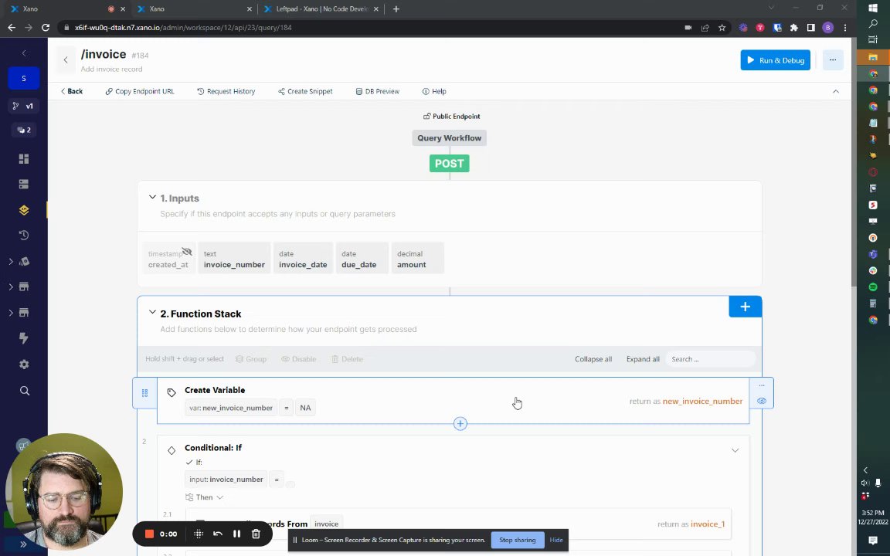The height and width of the screenshot is (556, 890).
Task: Click the Chrome address bar URL
Action: click(x=183, y=27)
